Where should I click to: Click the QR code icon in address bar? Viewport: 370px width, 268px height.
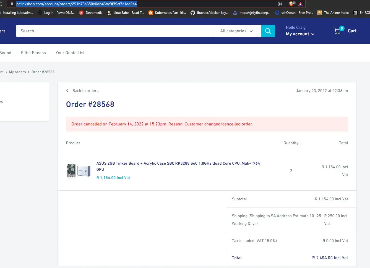click(280, 4)
